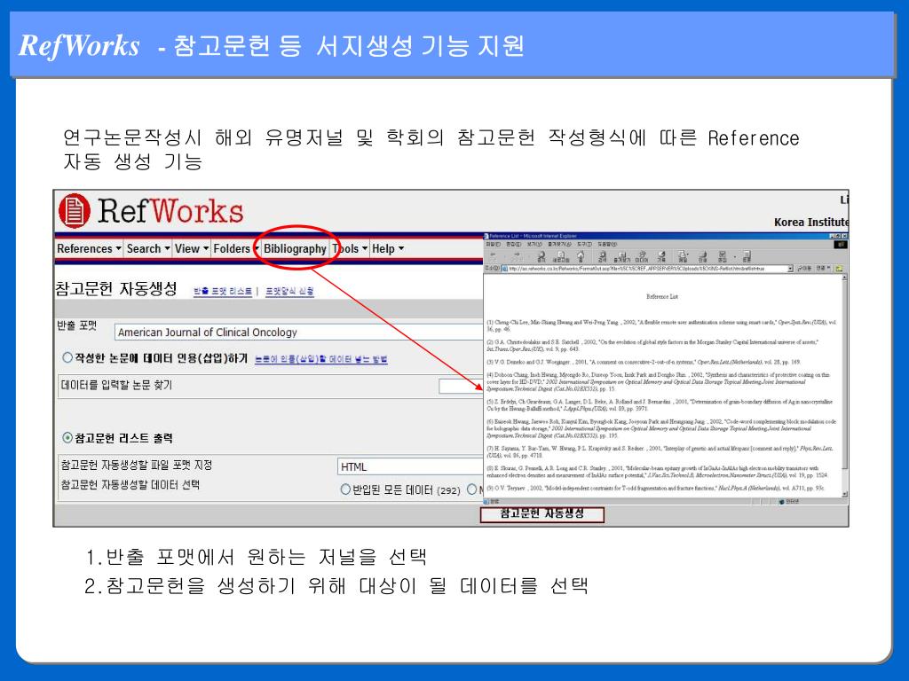Screen dimensions: 909x681
Task: Click the 참고문헌 자동생성 page heading
Action: click(x=116, y=288)
